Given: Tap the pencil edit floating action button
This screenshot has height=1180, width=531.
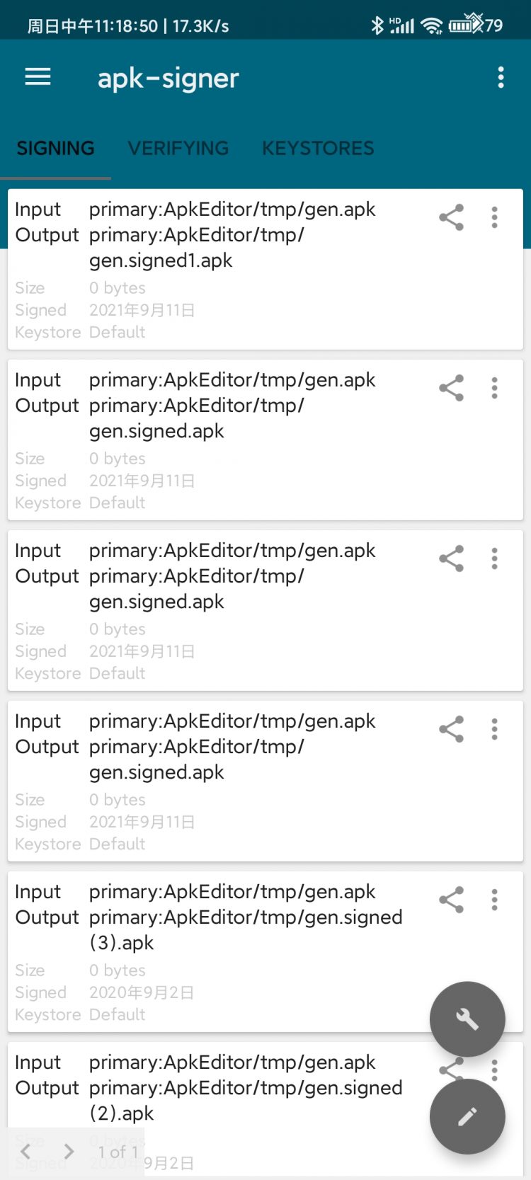Looking at the screenshot, I should 467,1116.
